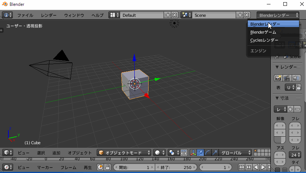The height and width of the screenshot is (173, 306).
Task: Open the 3D view editor type selector
Action: coord(8,153)
